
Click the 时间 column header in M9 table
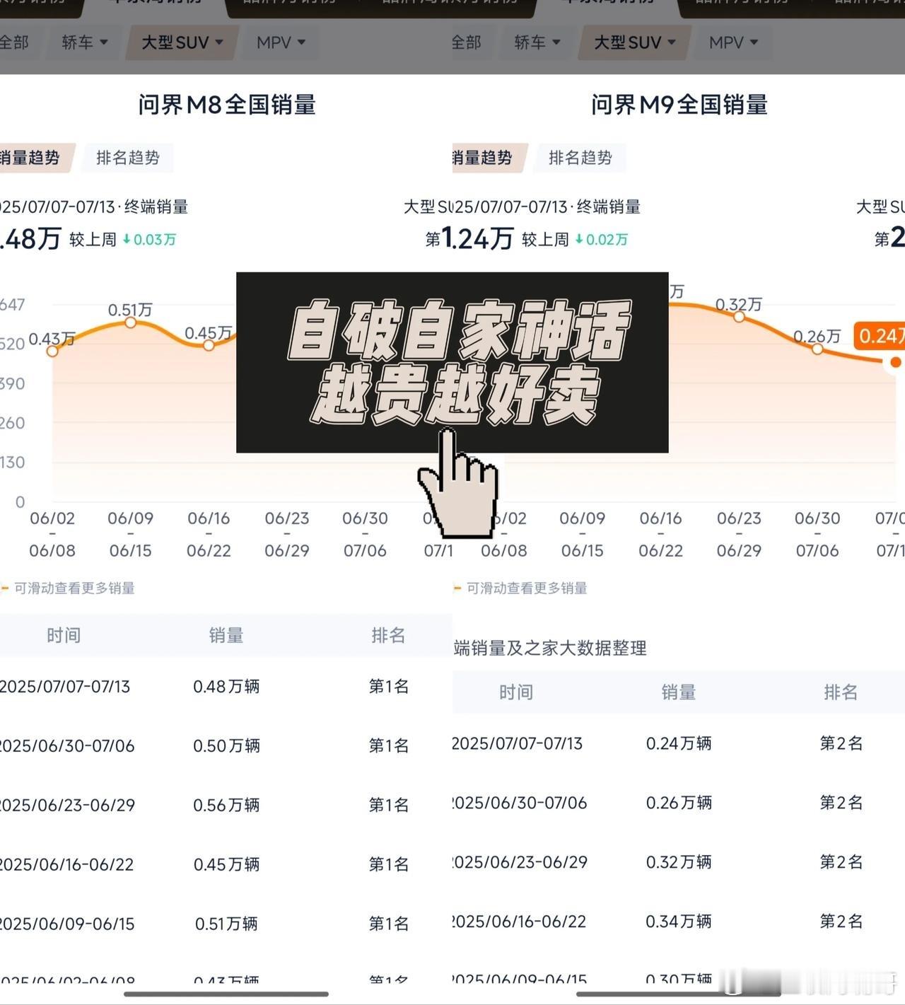[x=516, y=692]
